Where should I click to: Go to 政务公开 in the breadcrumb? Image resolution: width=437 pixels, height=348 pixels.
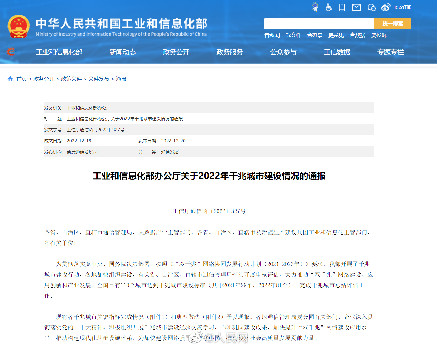tap(44, 79)
